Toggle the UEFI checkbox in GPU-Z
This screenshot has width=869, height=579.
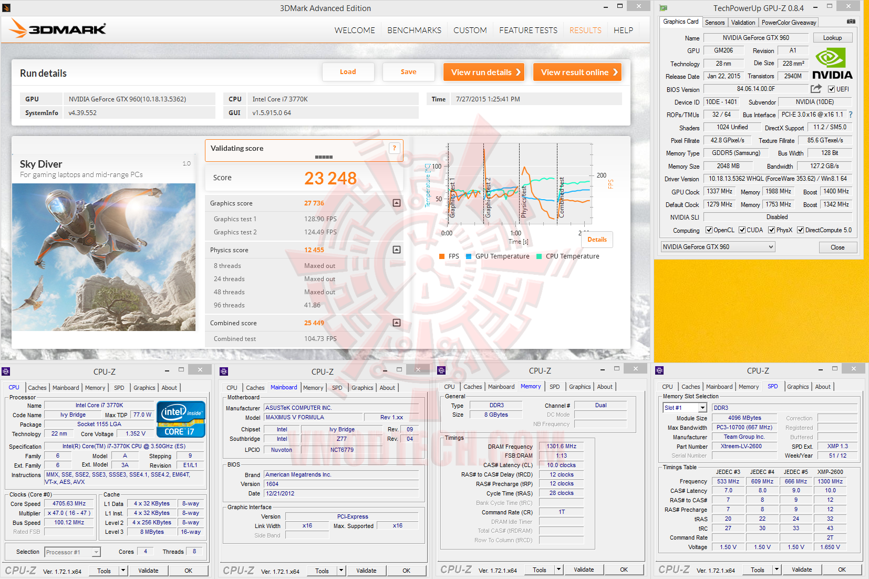(x=831, y=89)
